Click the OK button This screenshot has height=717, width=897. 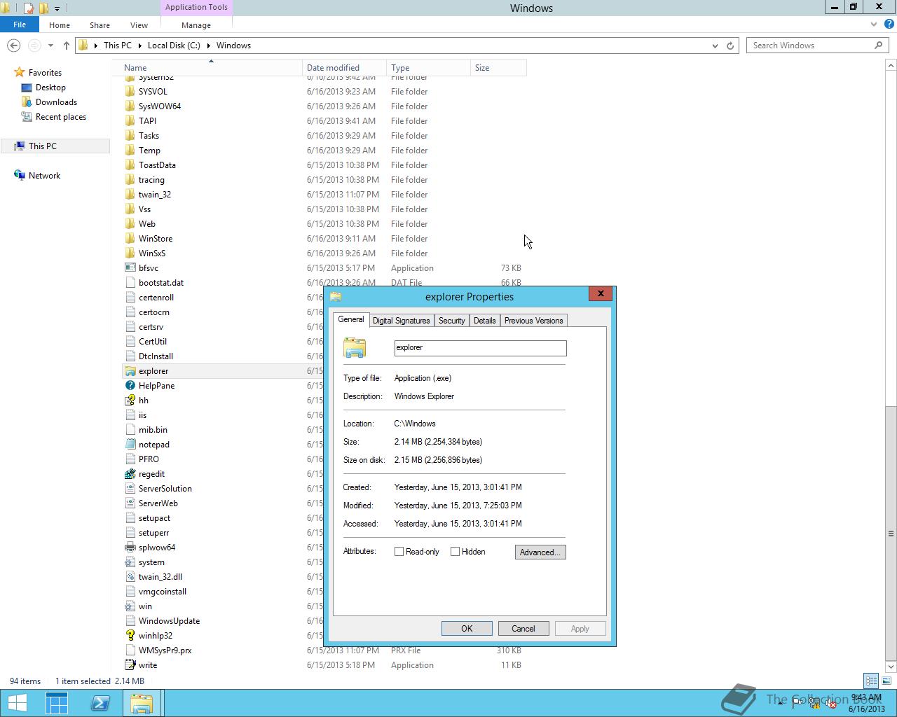(467, 629)
